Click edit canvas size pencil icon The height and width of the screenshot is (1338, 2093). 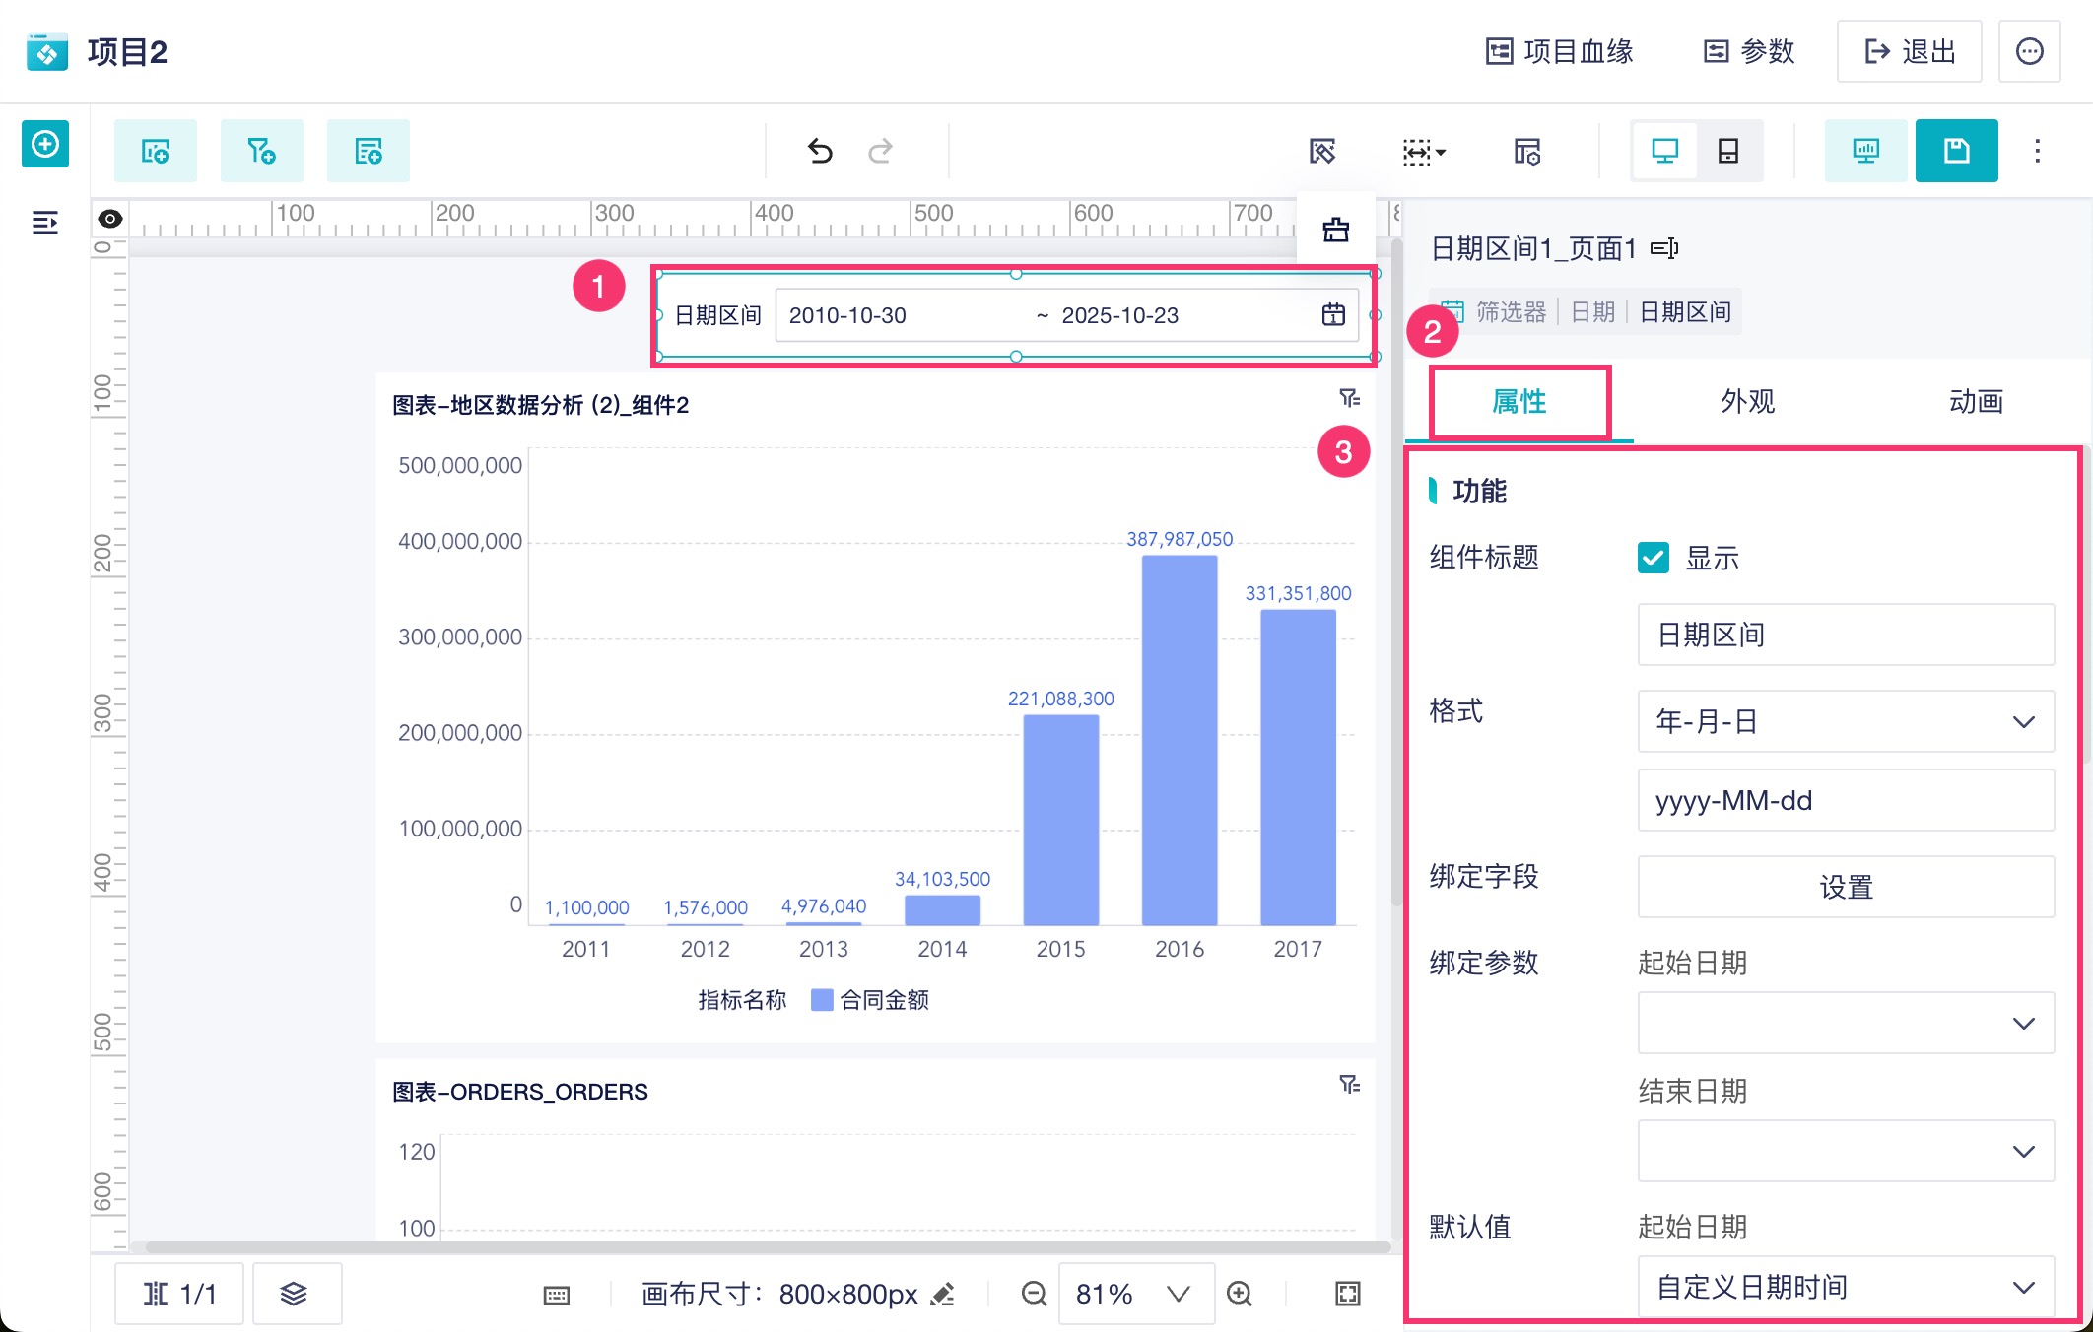point(943,1294)
